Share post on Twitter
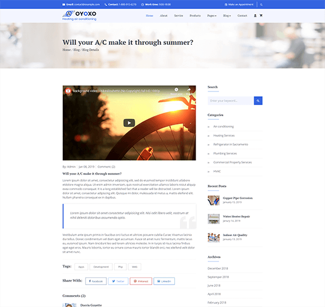This screenshot has width=325, height=307. click(x=118, y=281)
